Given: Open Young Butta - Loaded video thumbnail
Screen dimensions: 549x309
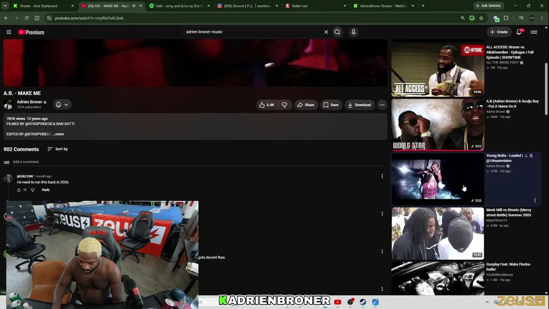Looking at the screenshot, I should point(437,179).
